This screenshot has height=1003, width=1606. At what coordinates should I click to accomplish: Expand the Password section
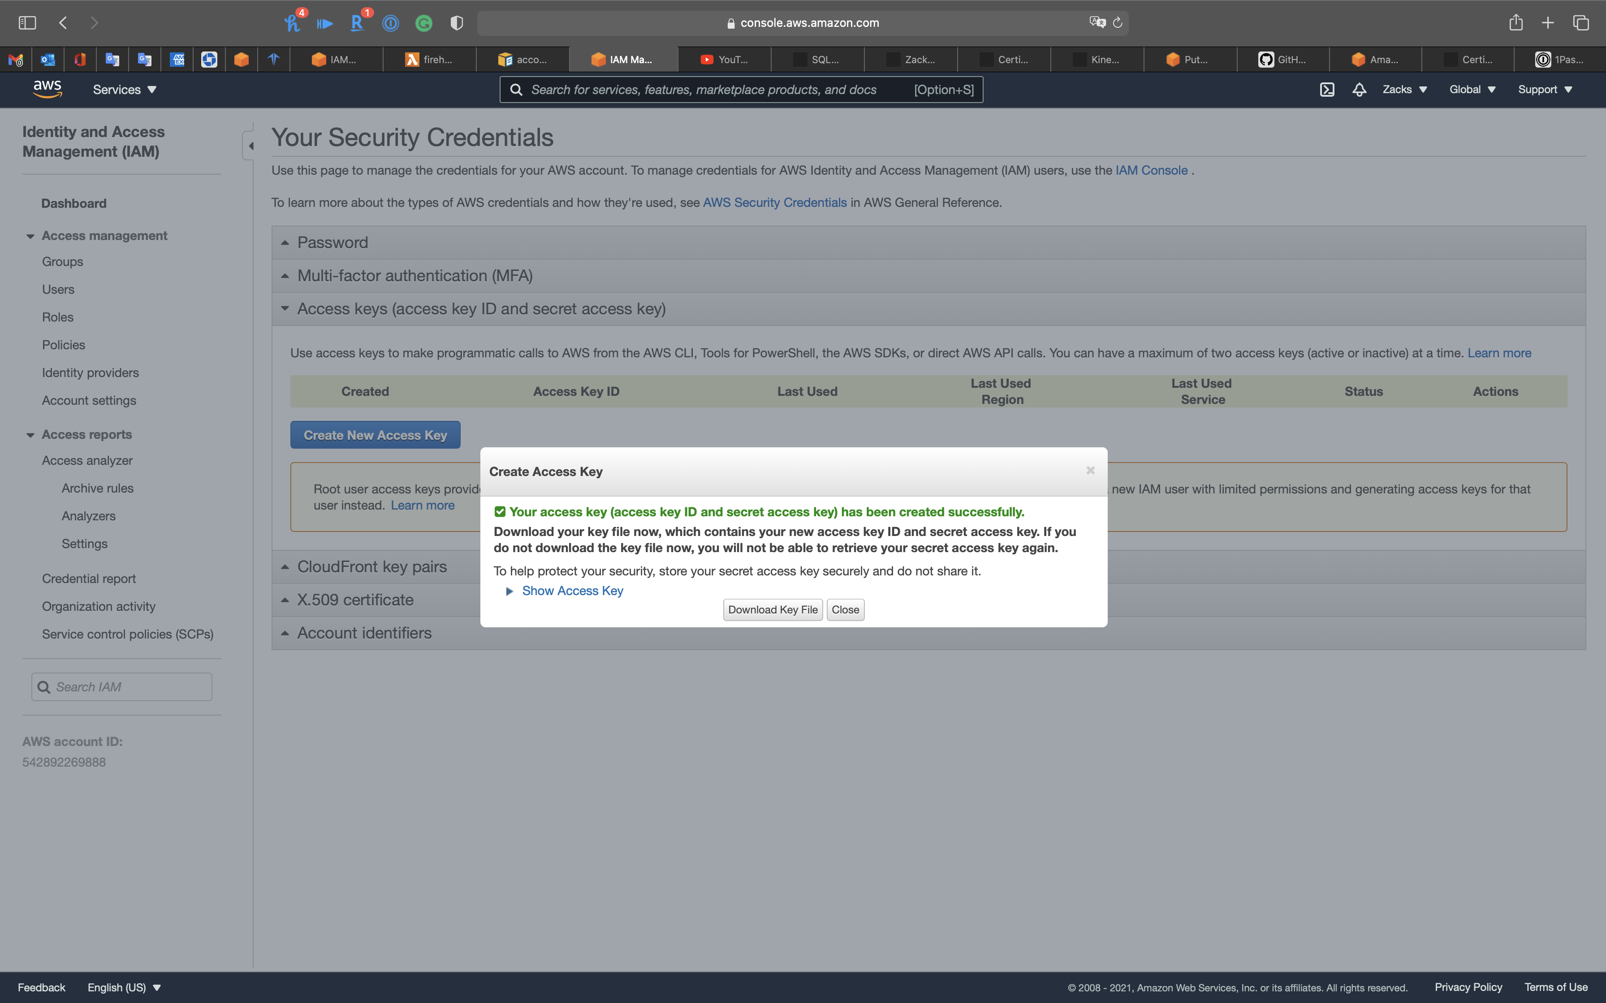click(332, 243)
